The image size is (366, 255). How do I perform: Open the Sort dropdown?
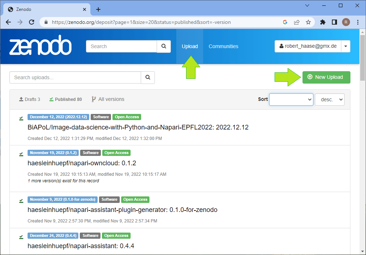click(291, 99)
